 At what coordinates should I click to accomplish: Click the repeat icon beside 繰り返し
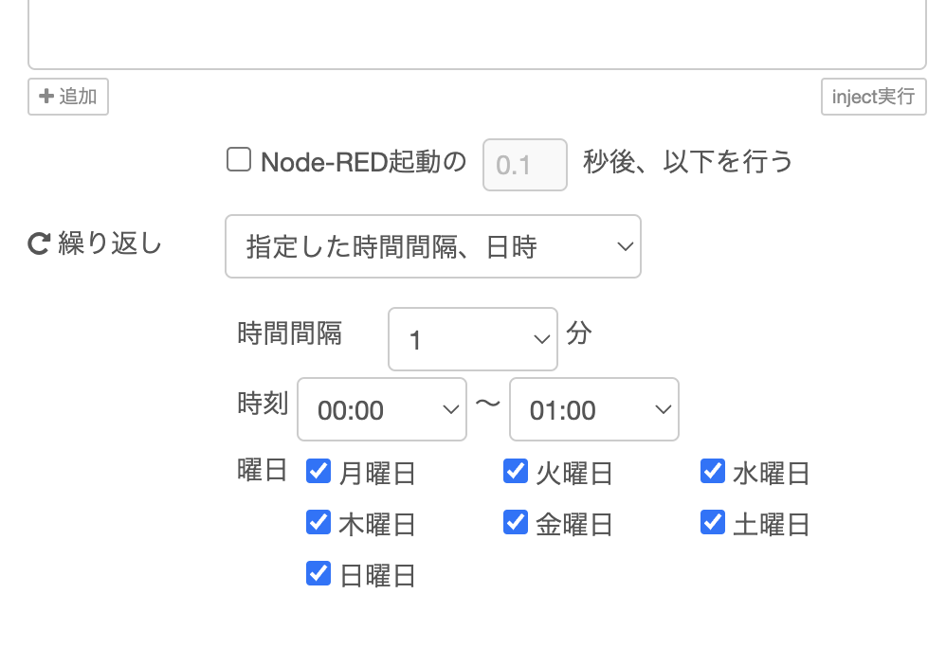click(39, 243)
